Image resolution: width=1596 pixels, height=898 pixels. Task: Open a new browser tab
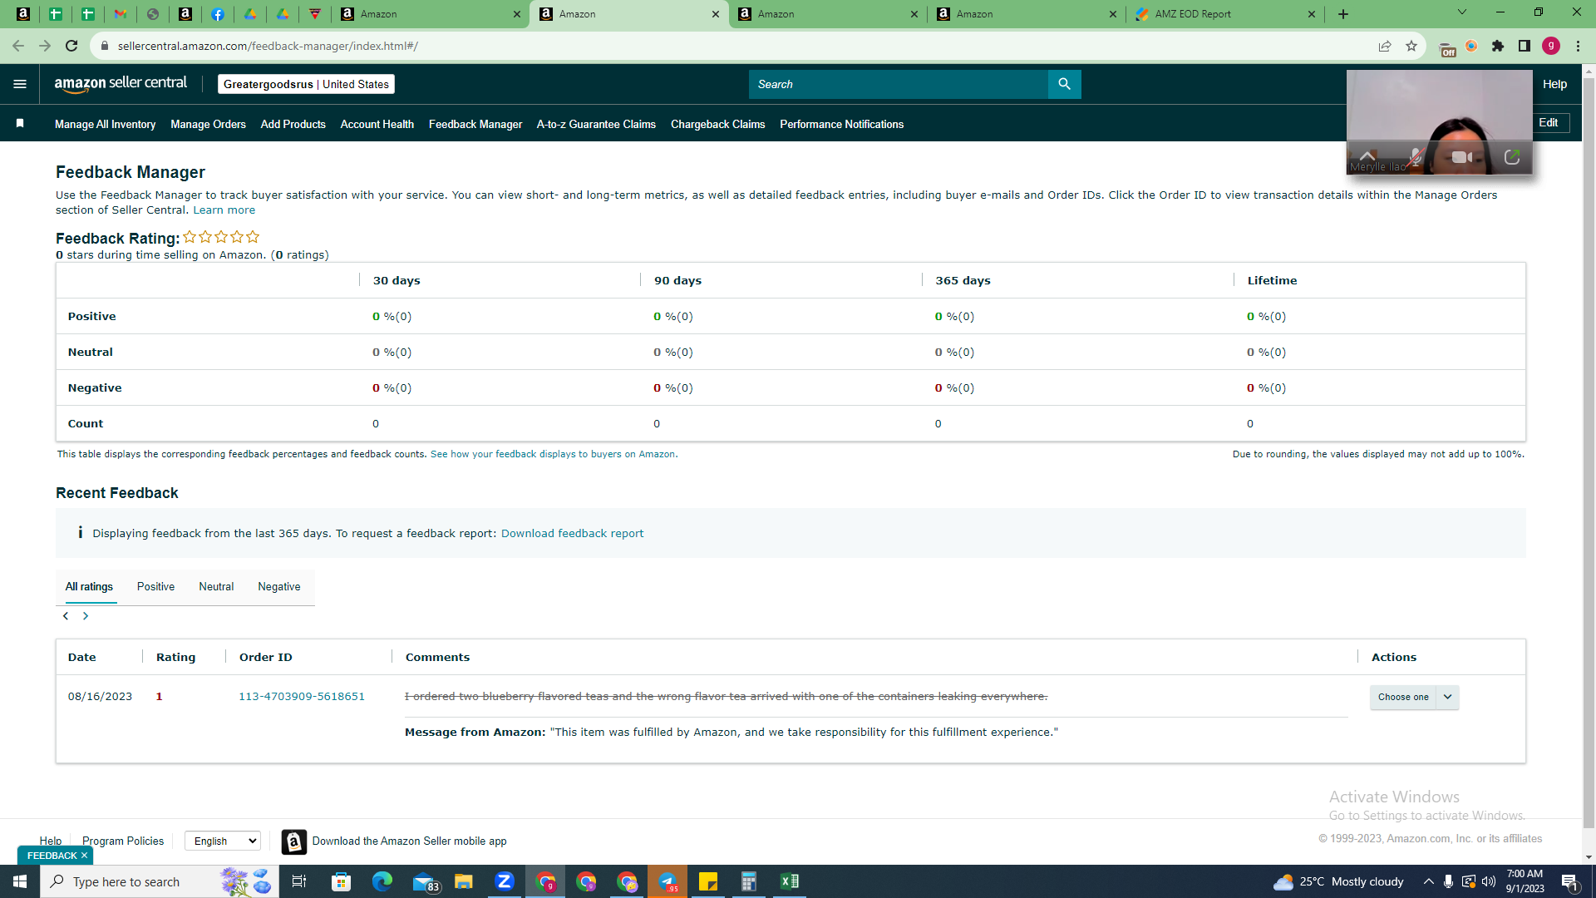[1343, 14]
